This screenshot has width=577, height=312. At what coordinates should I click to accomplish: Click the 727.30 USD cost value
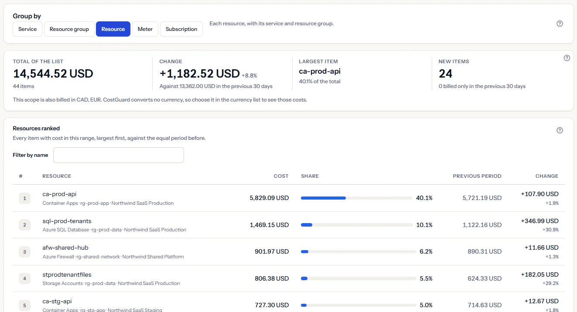click(272, 305)
